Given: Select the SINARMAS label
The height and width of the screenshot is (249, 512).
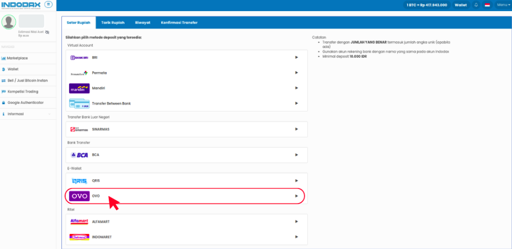Looking at the screenshot, I should click(x=101, y=129).
